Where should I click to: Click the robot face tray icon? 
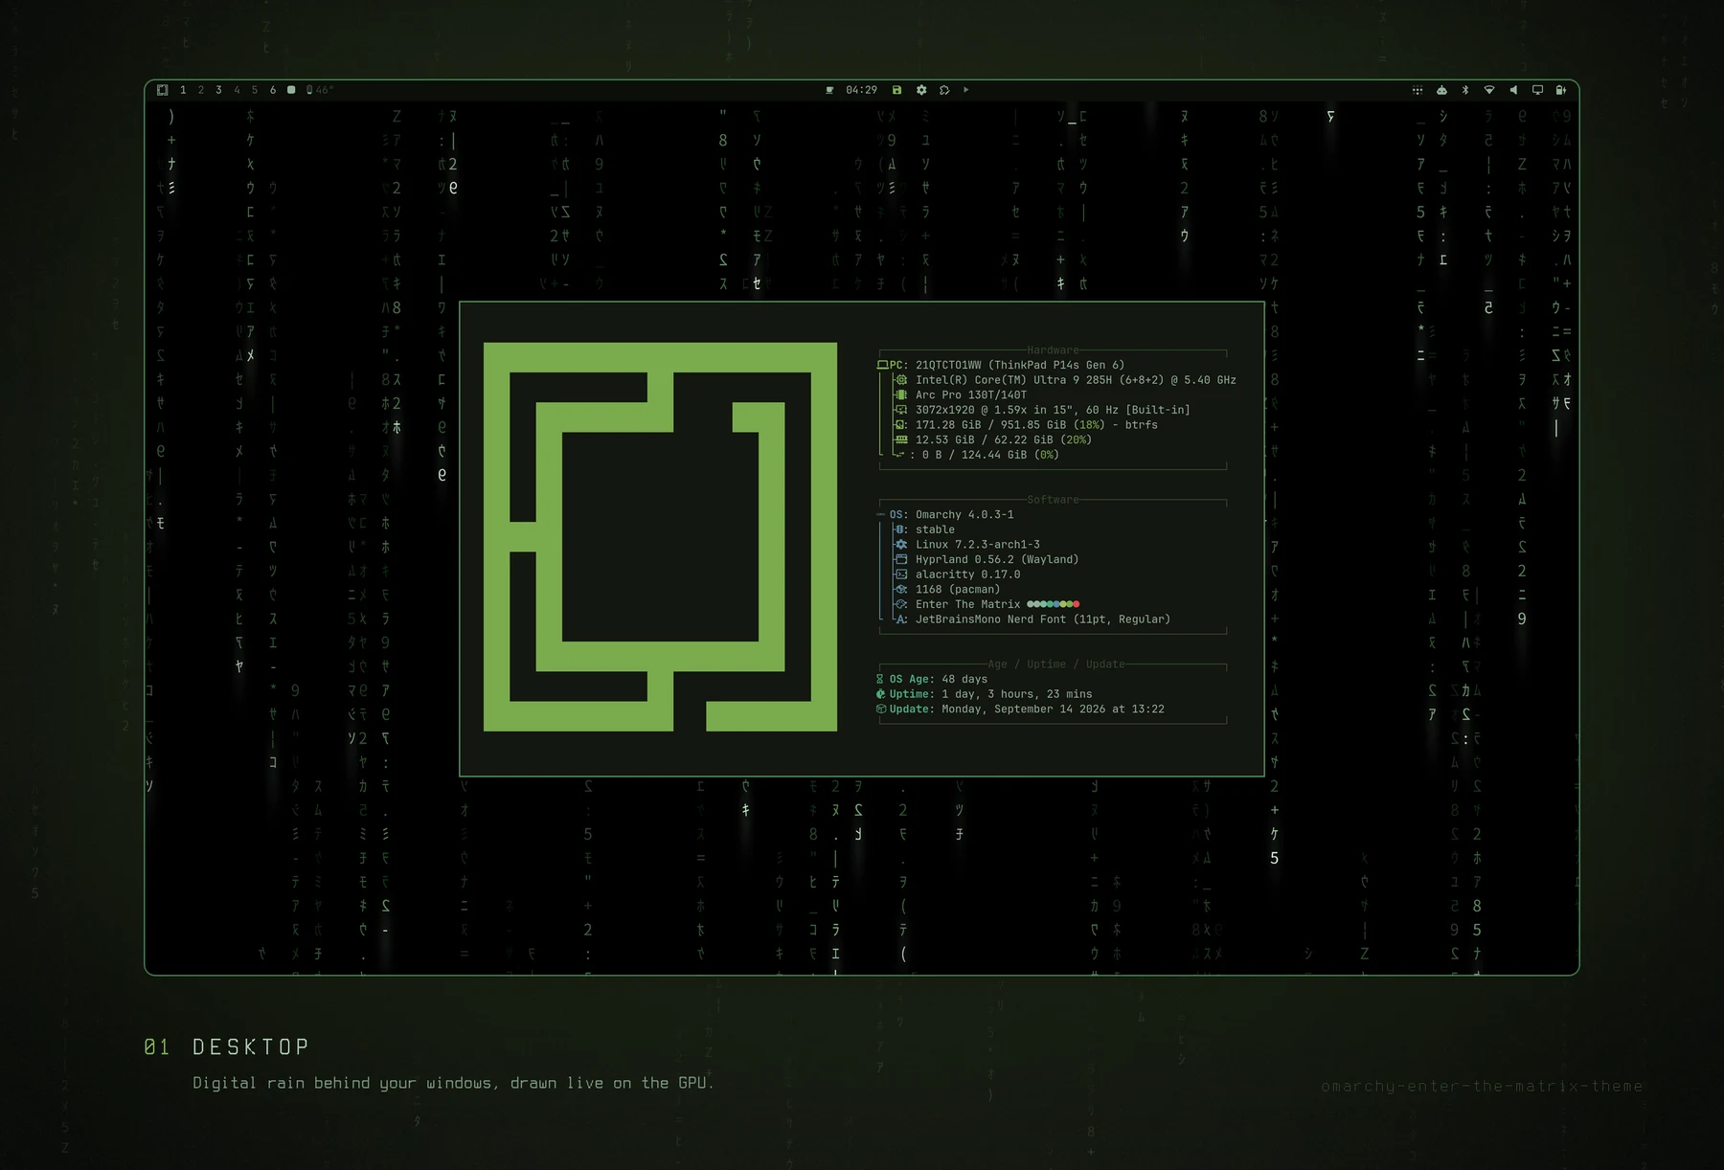tap(1441, 90)
